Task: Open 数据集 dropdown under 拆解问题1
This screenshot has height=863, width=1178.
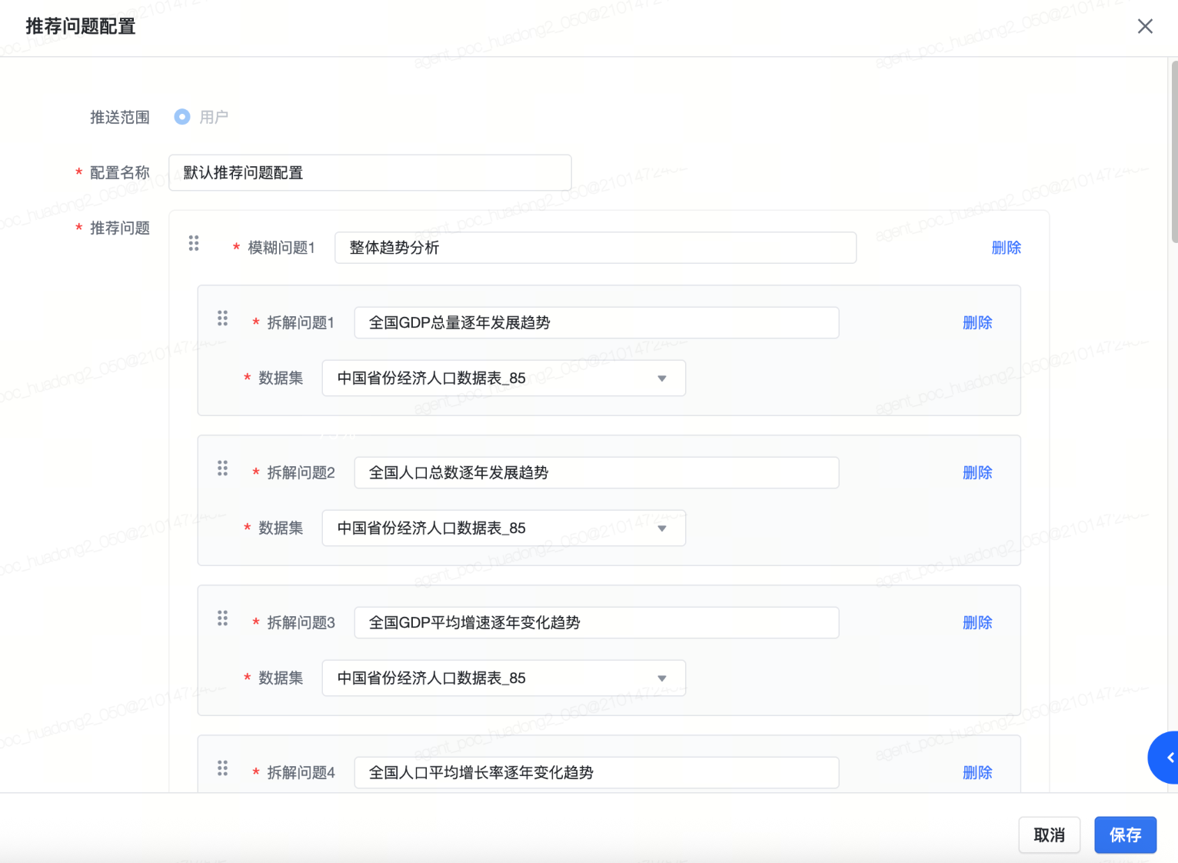Action: pyautogui.click(x=504, y=378)
